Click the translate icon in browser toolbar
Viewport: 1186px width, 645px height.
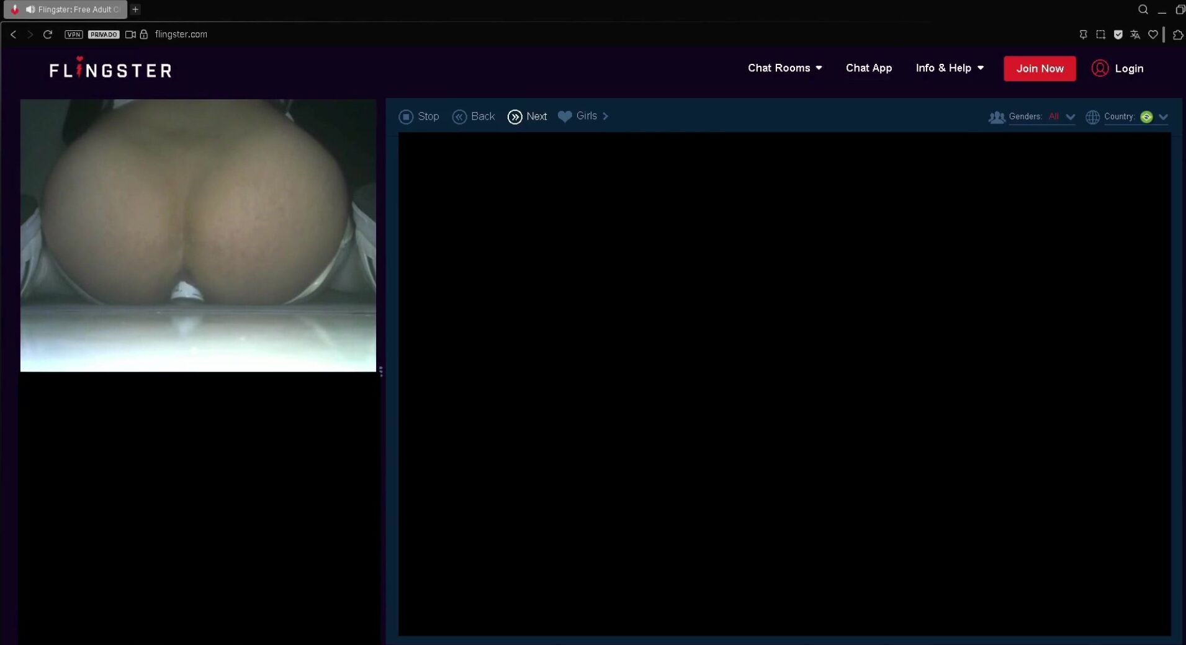pos(1135,35)
